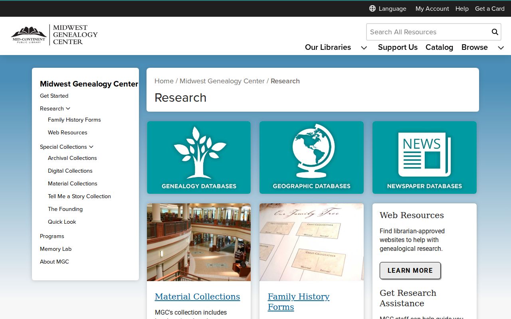
Task: Open the Mid-Continent Public Library logo
Action: tap(29, 35)
